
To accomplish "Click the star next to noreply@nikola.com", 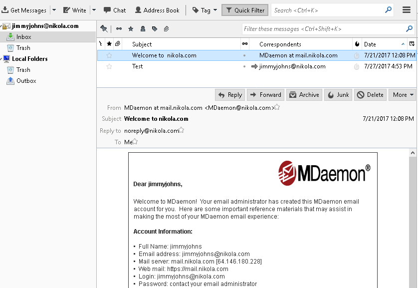I will click(x=181, y=130).
